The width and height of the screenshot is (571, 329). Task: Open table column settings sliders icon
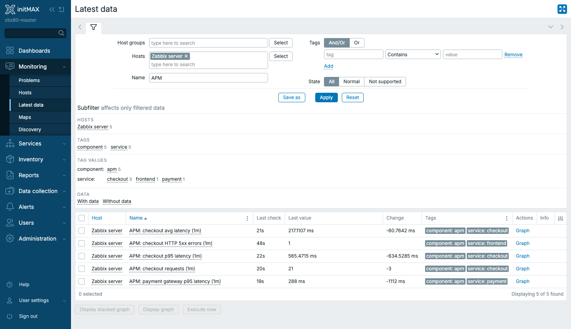click(x=560, y=218)
